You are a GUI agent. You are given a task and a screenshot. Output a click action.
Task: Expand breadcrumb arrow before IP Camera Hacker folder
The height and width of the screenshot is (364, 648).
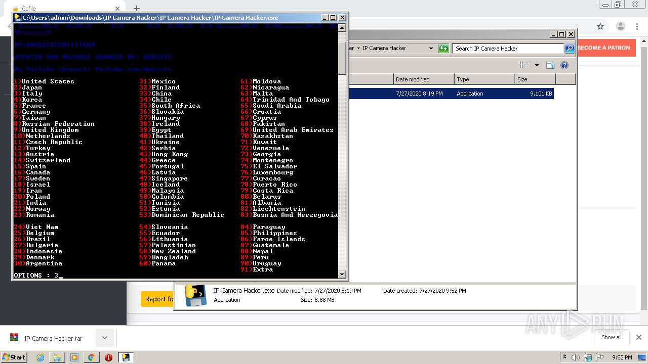pyautogui.click(x=358, y=49)
